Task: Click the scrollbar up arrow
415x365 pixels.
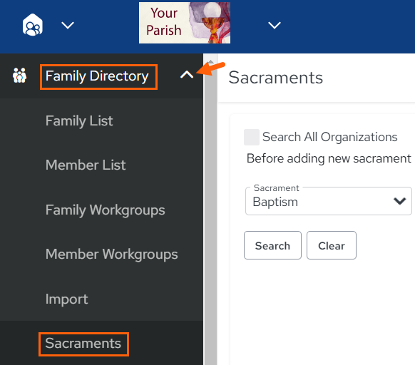Action: coord(210,61)
